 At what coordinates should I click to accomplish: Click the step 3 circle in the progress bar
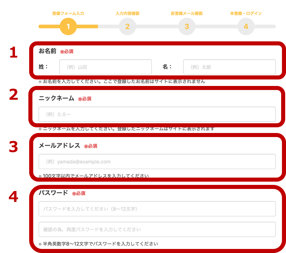point(187,27)
